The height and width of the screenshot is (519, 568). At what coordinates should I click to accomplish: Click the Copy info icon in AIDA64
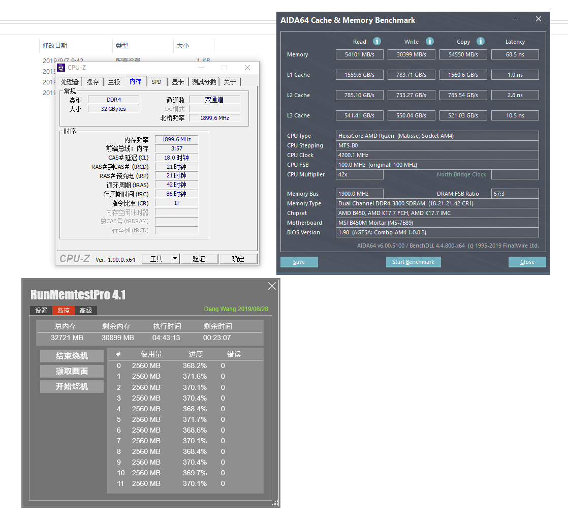coord(481,42)
